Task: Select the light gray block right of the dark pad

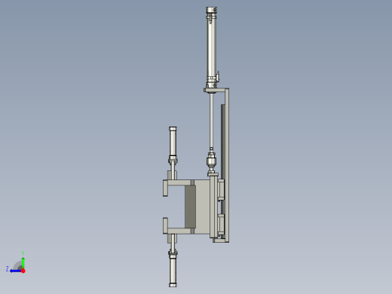Action: (202, 207)
